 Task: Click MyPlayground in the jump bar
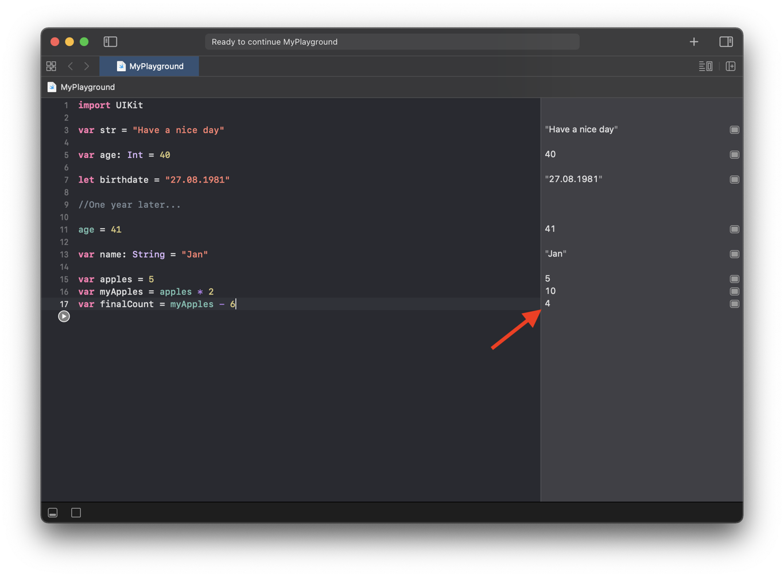[x=87, y=87]
